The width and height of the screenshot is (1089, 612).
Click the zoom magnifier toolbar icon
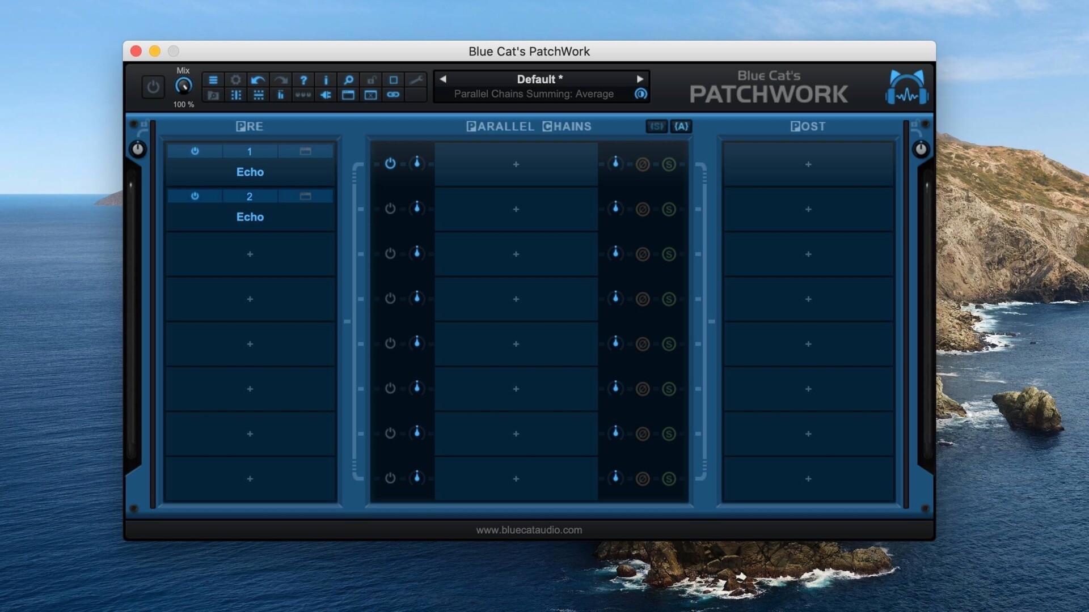(348, 80)
